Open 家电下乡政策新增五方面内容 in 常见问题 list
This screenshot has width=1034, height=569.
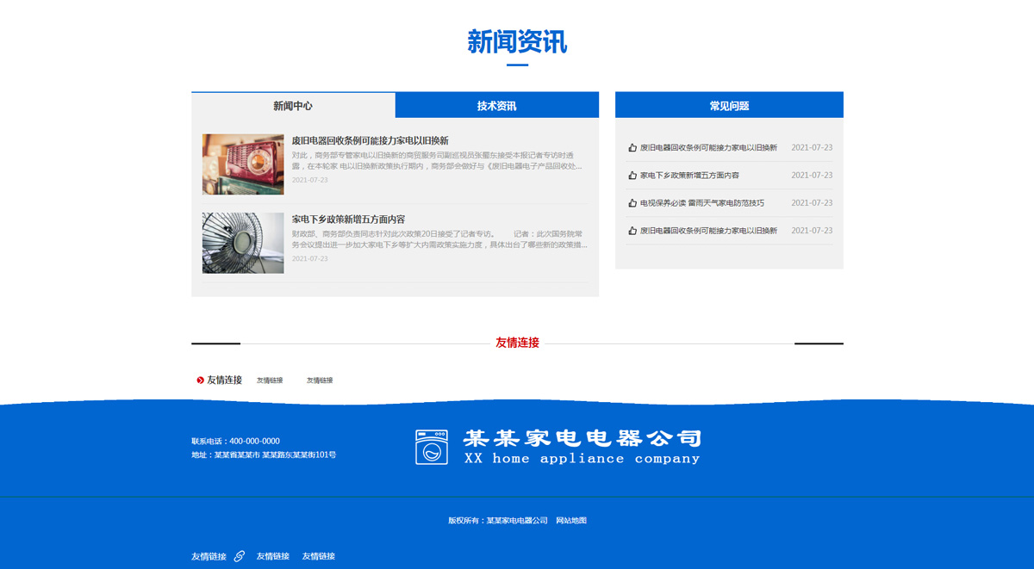pos(689,176)
